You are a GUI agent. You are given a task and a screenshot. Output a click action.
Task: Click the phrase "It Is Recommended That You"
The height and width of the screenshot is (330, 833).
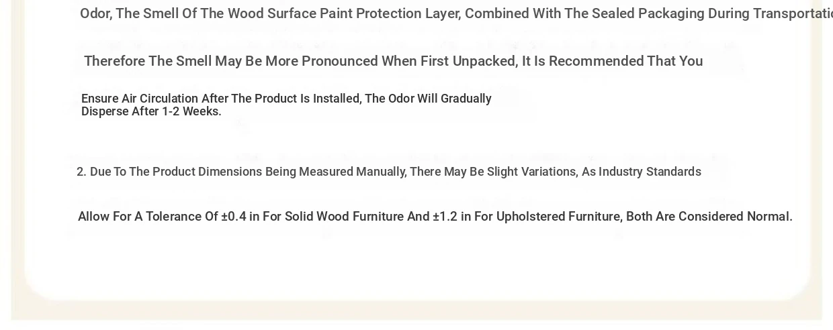point(612,61)
